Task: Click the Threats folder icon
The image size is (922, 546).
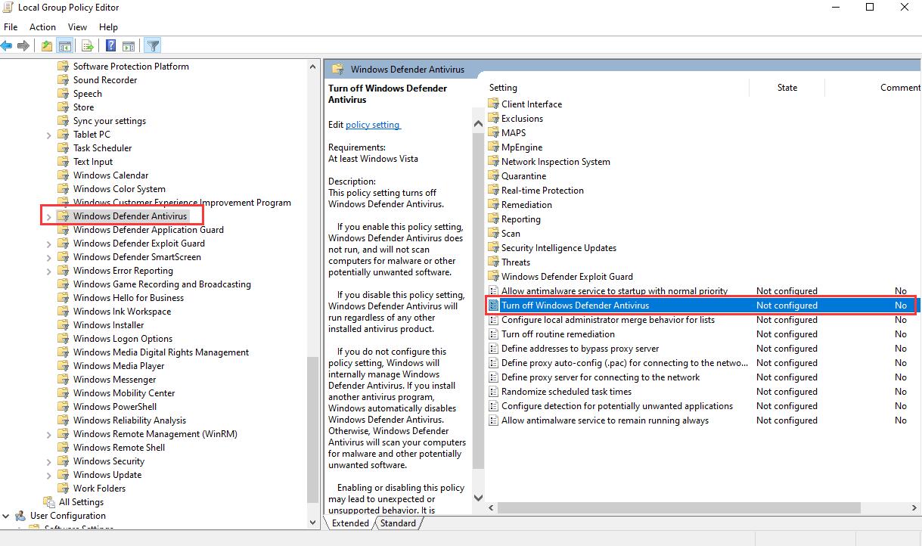Action: (494, 262)
